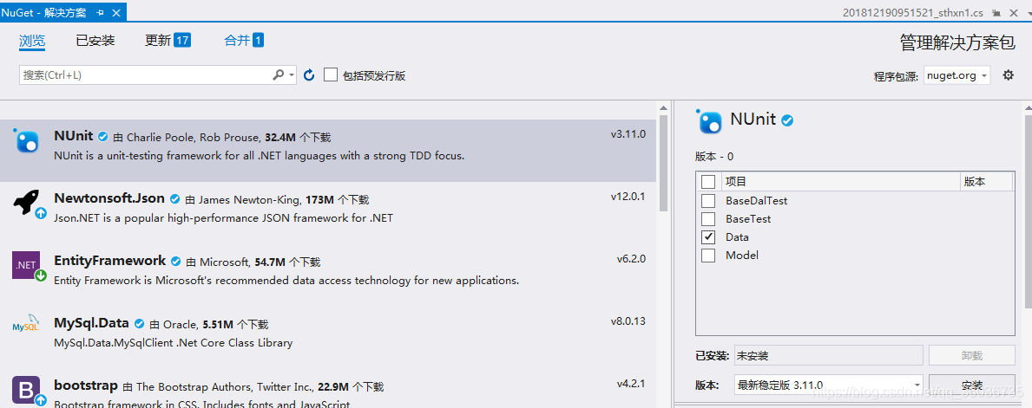Switch to the 已安装 tab
Viewport: 1032px width, 408px height.
[95, 41]
